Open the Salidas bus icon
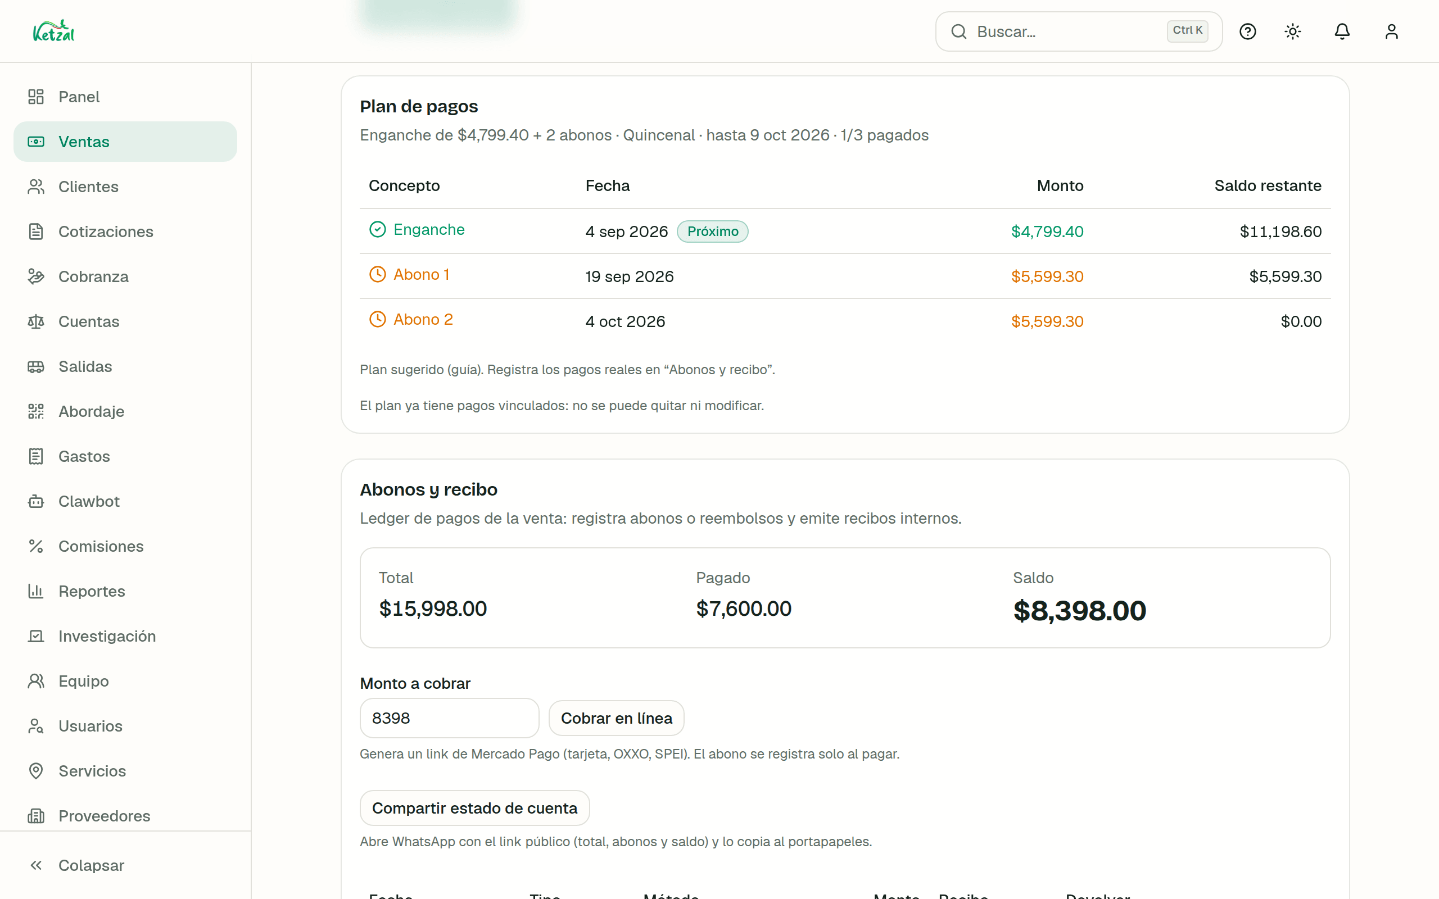1439x899 pixels. click(x=35, y=366)
